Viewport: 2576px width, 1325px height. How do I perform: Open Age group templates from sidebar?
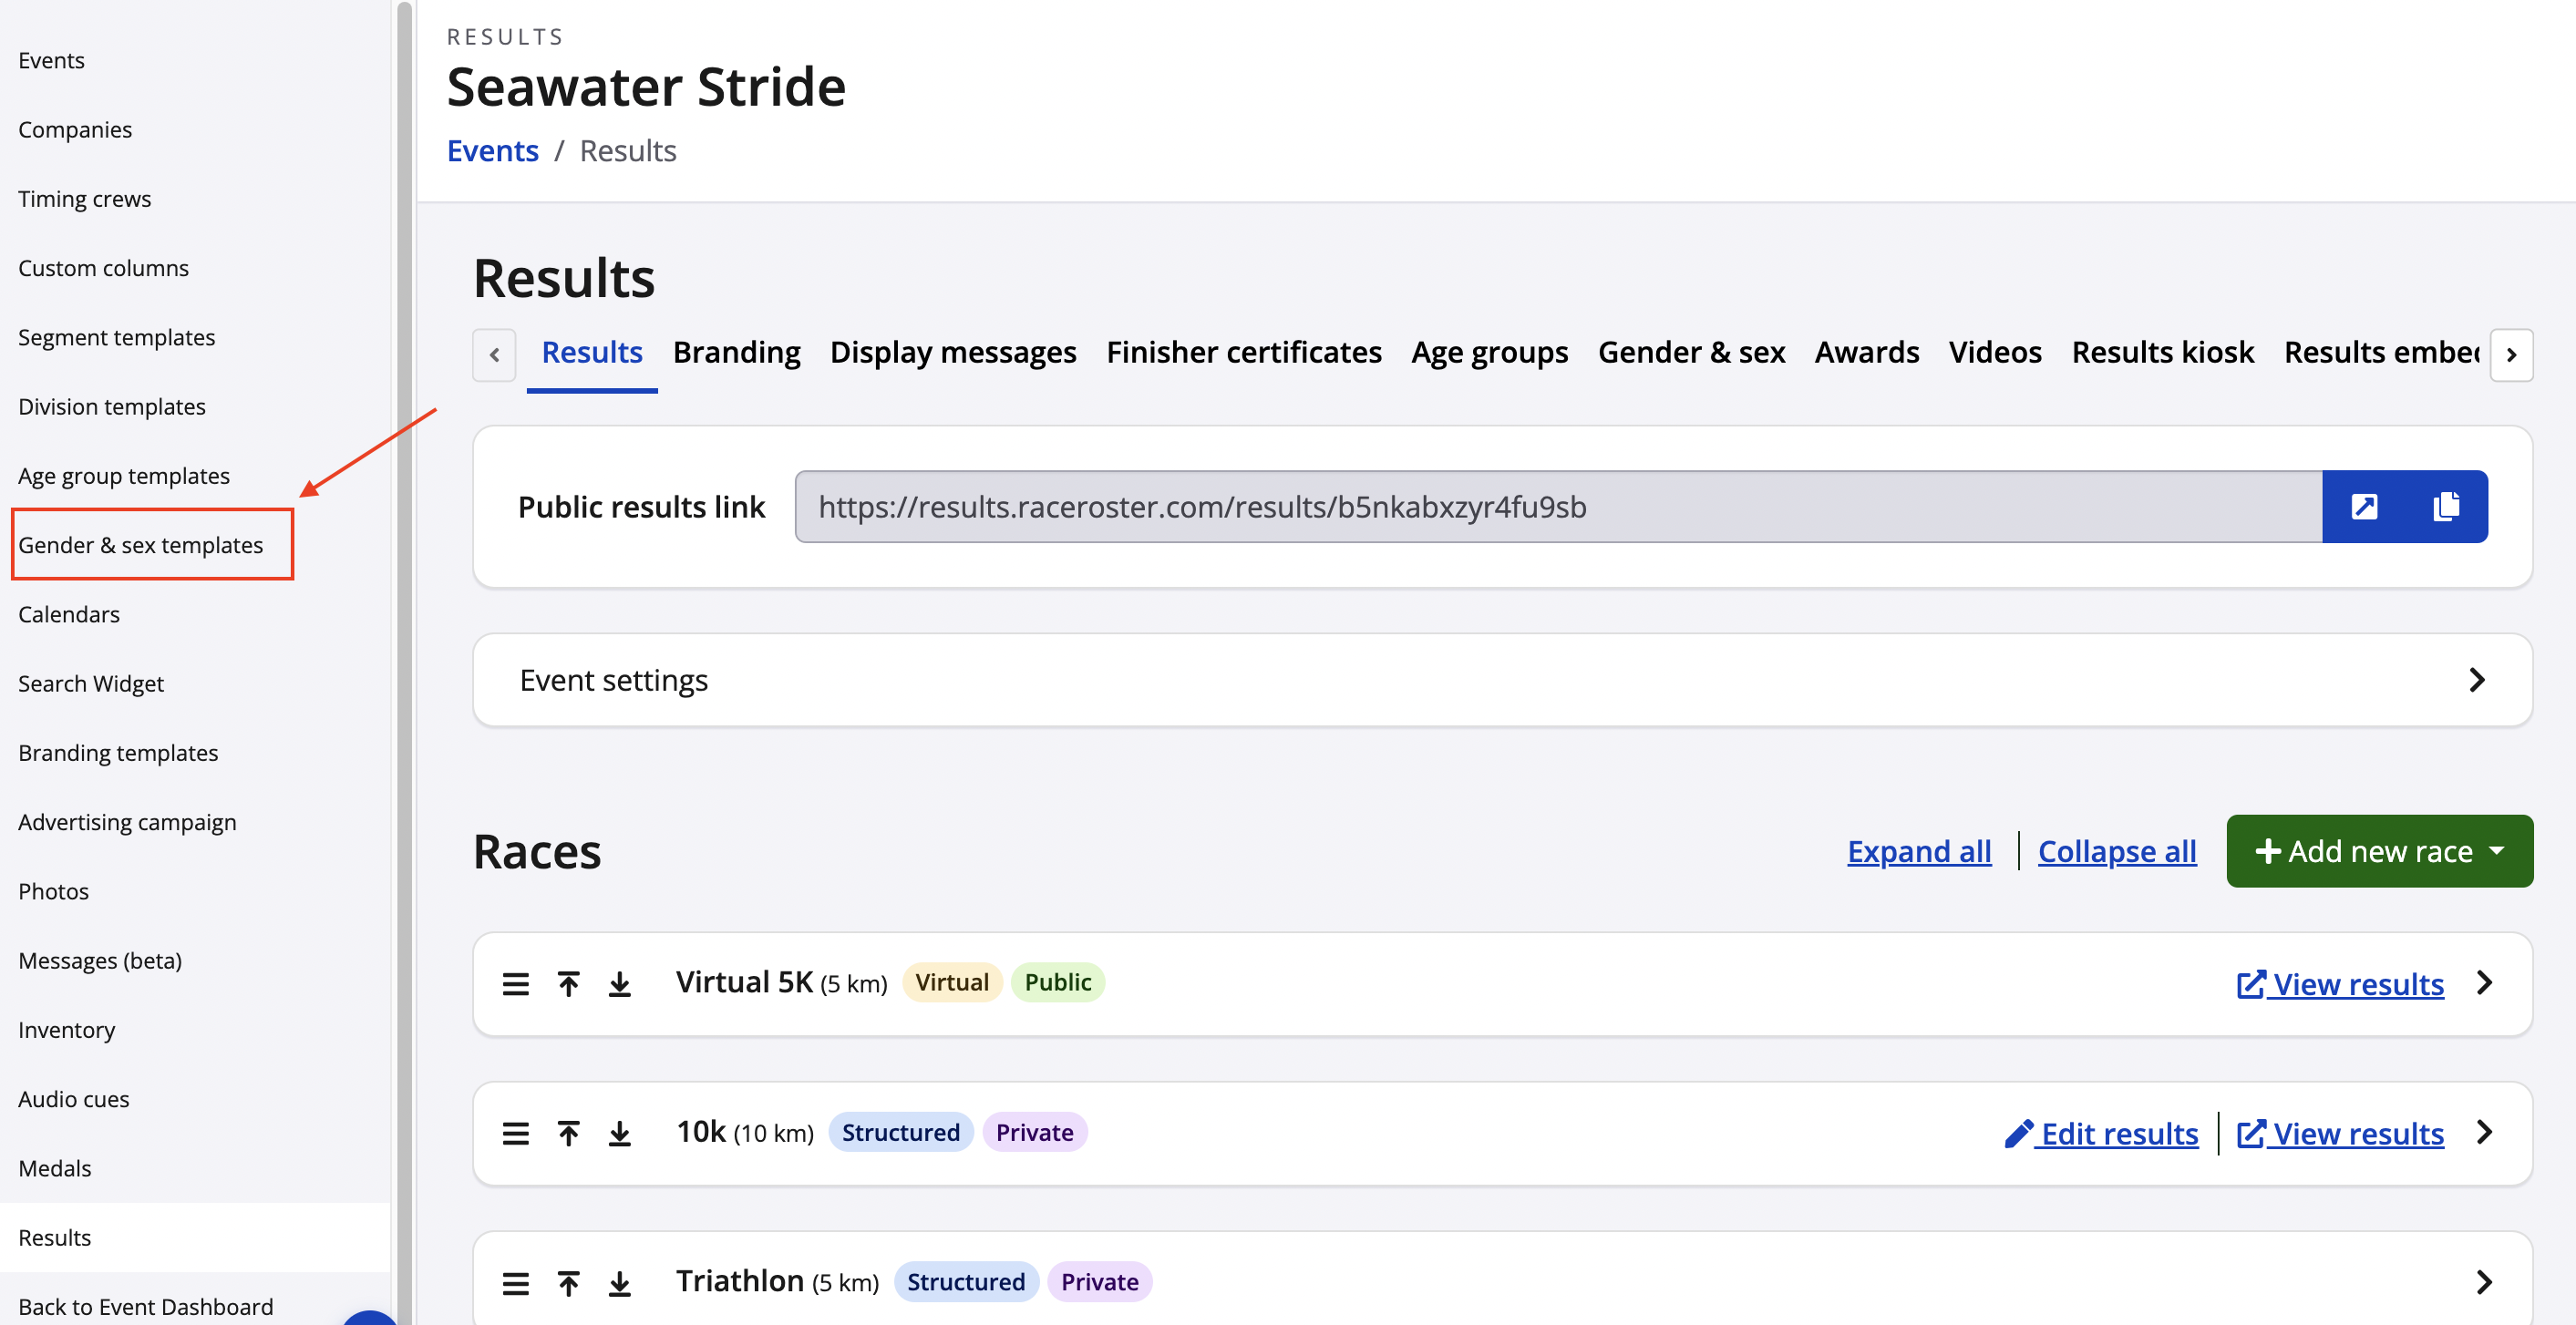click(x=123, y=475)
